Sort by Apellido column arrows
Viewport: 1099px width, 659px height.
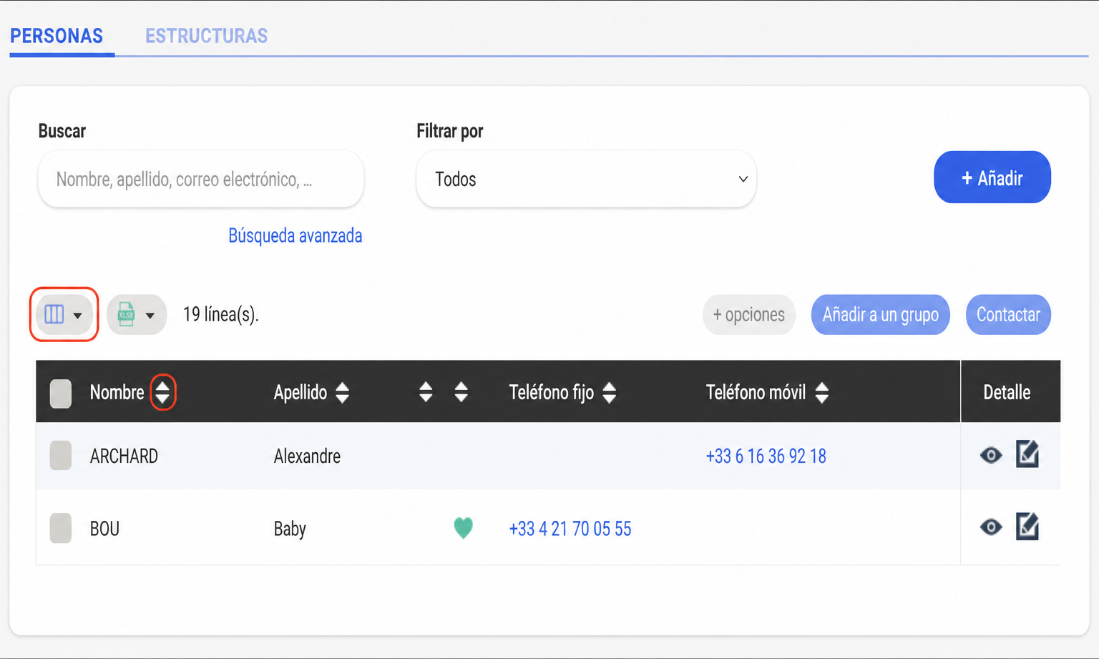343,392
